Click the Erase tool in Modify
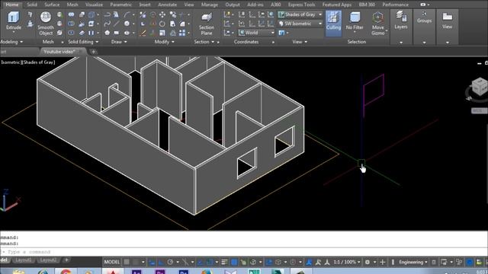The image size is (488, 274). [x=143, y=33]
